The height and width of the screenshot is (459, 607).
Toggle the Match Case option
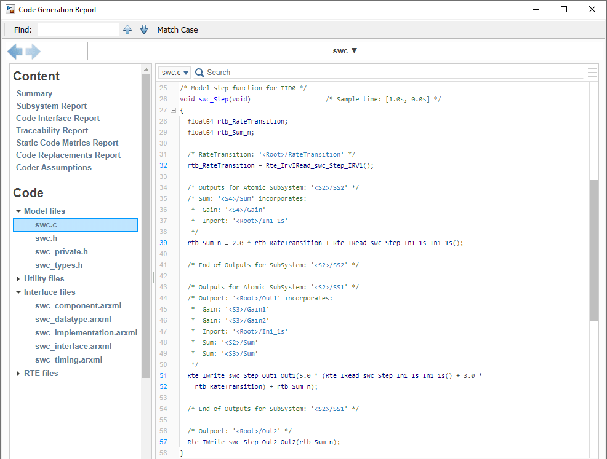point(177,29)
